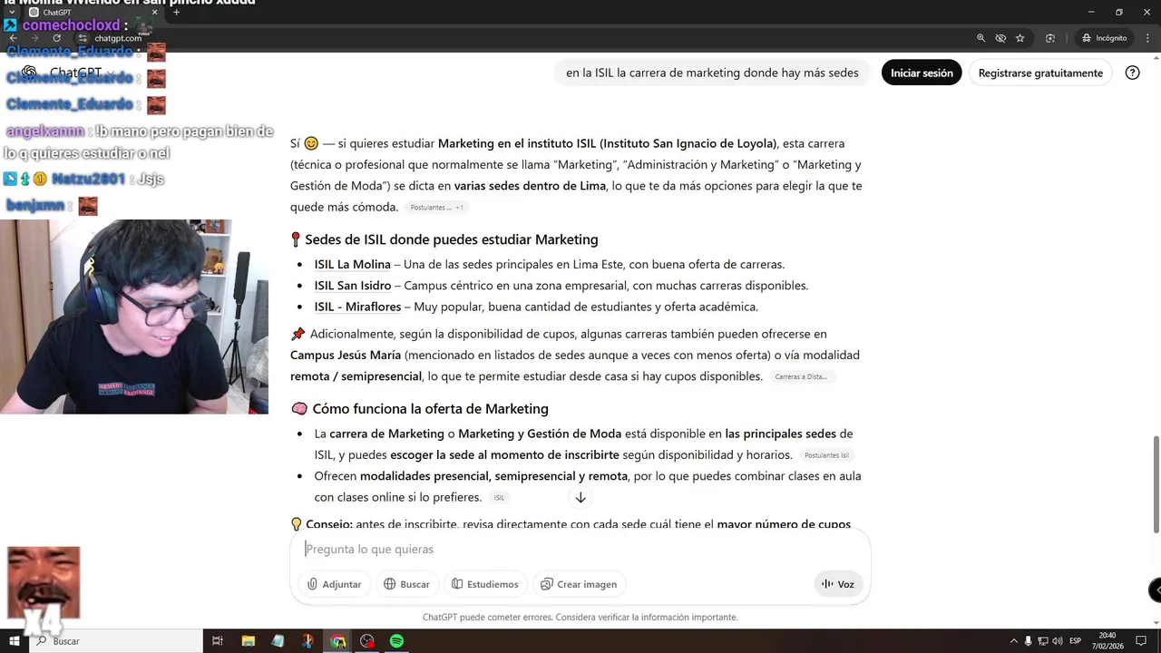Open a new tab with plus button

point(177,13)
